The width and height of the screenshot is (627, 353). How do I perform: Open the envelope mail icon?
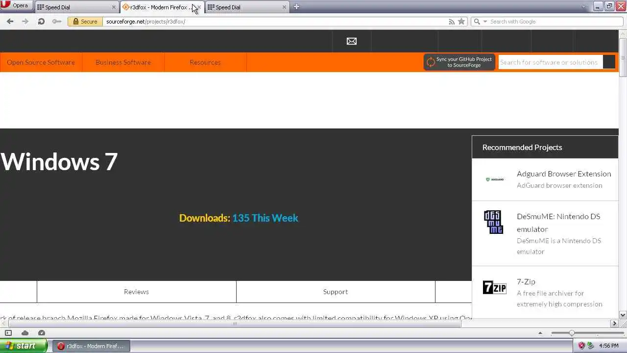coord(352,41)
